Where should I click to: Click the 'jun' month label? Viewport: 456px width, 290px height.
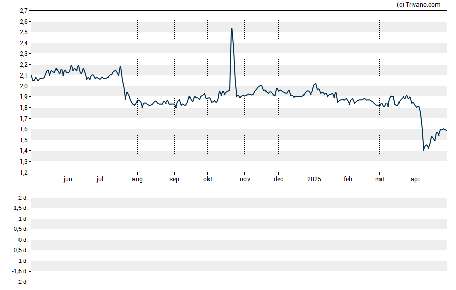pos(68,179)
